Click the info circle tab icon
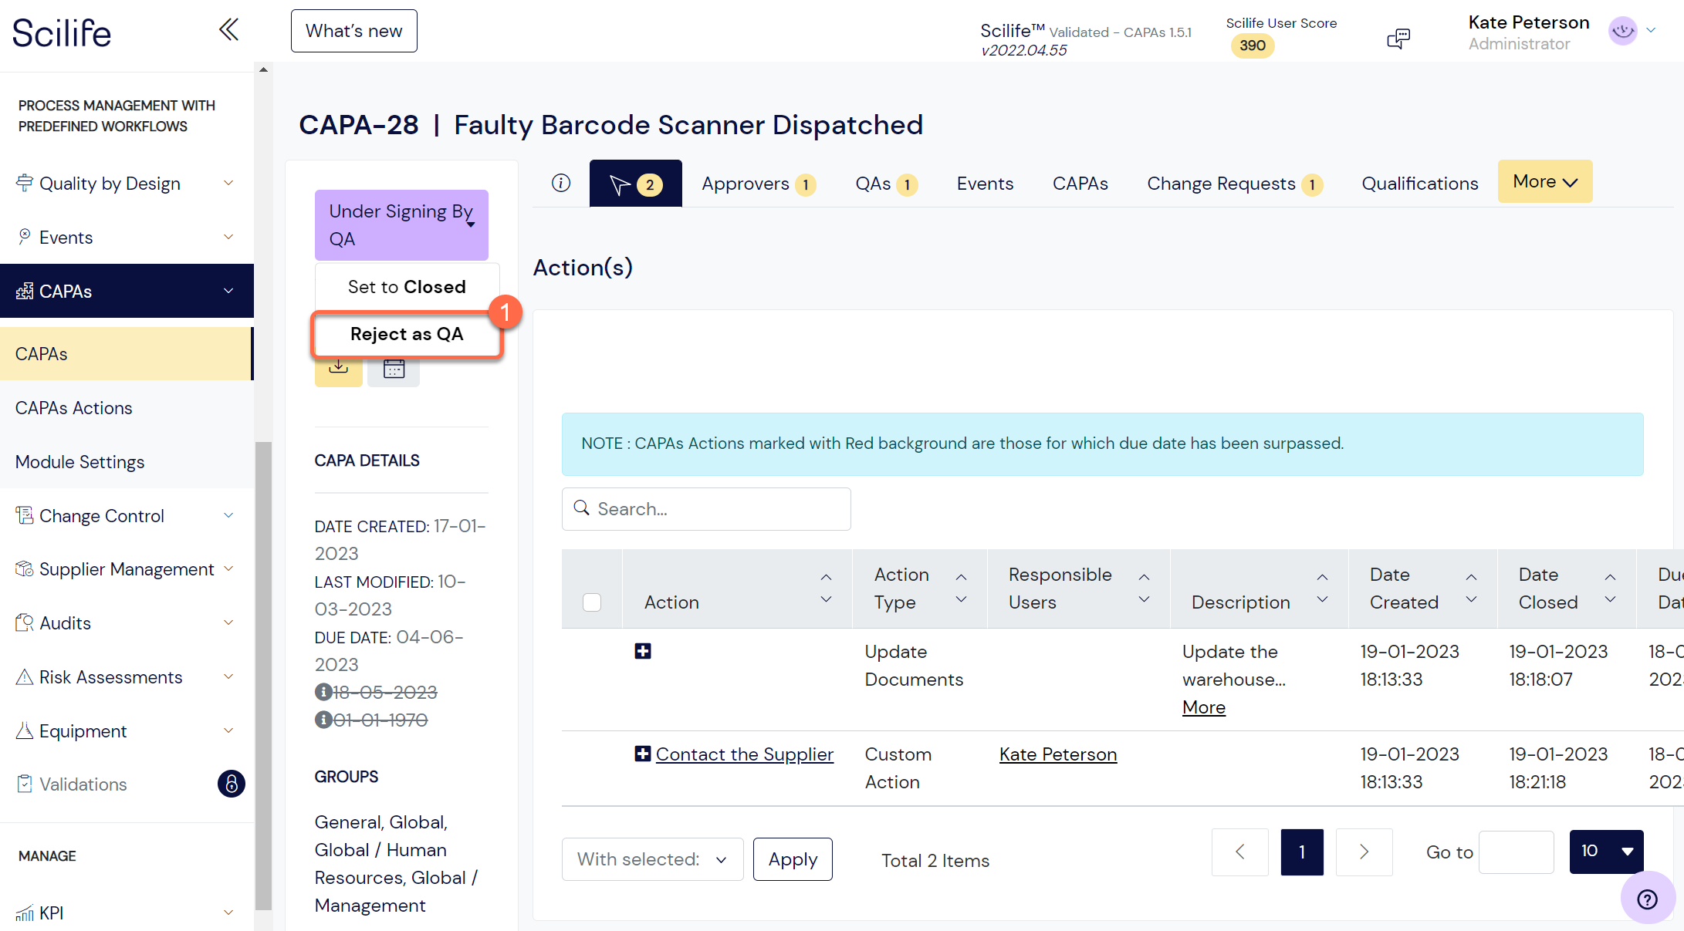 (x=561, y=183)
